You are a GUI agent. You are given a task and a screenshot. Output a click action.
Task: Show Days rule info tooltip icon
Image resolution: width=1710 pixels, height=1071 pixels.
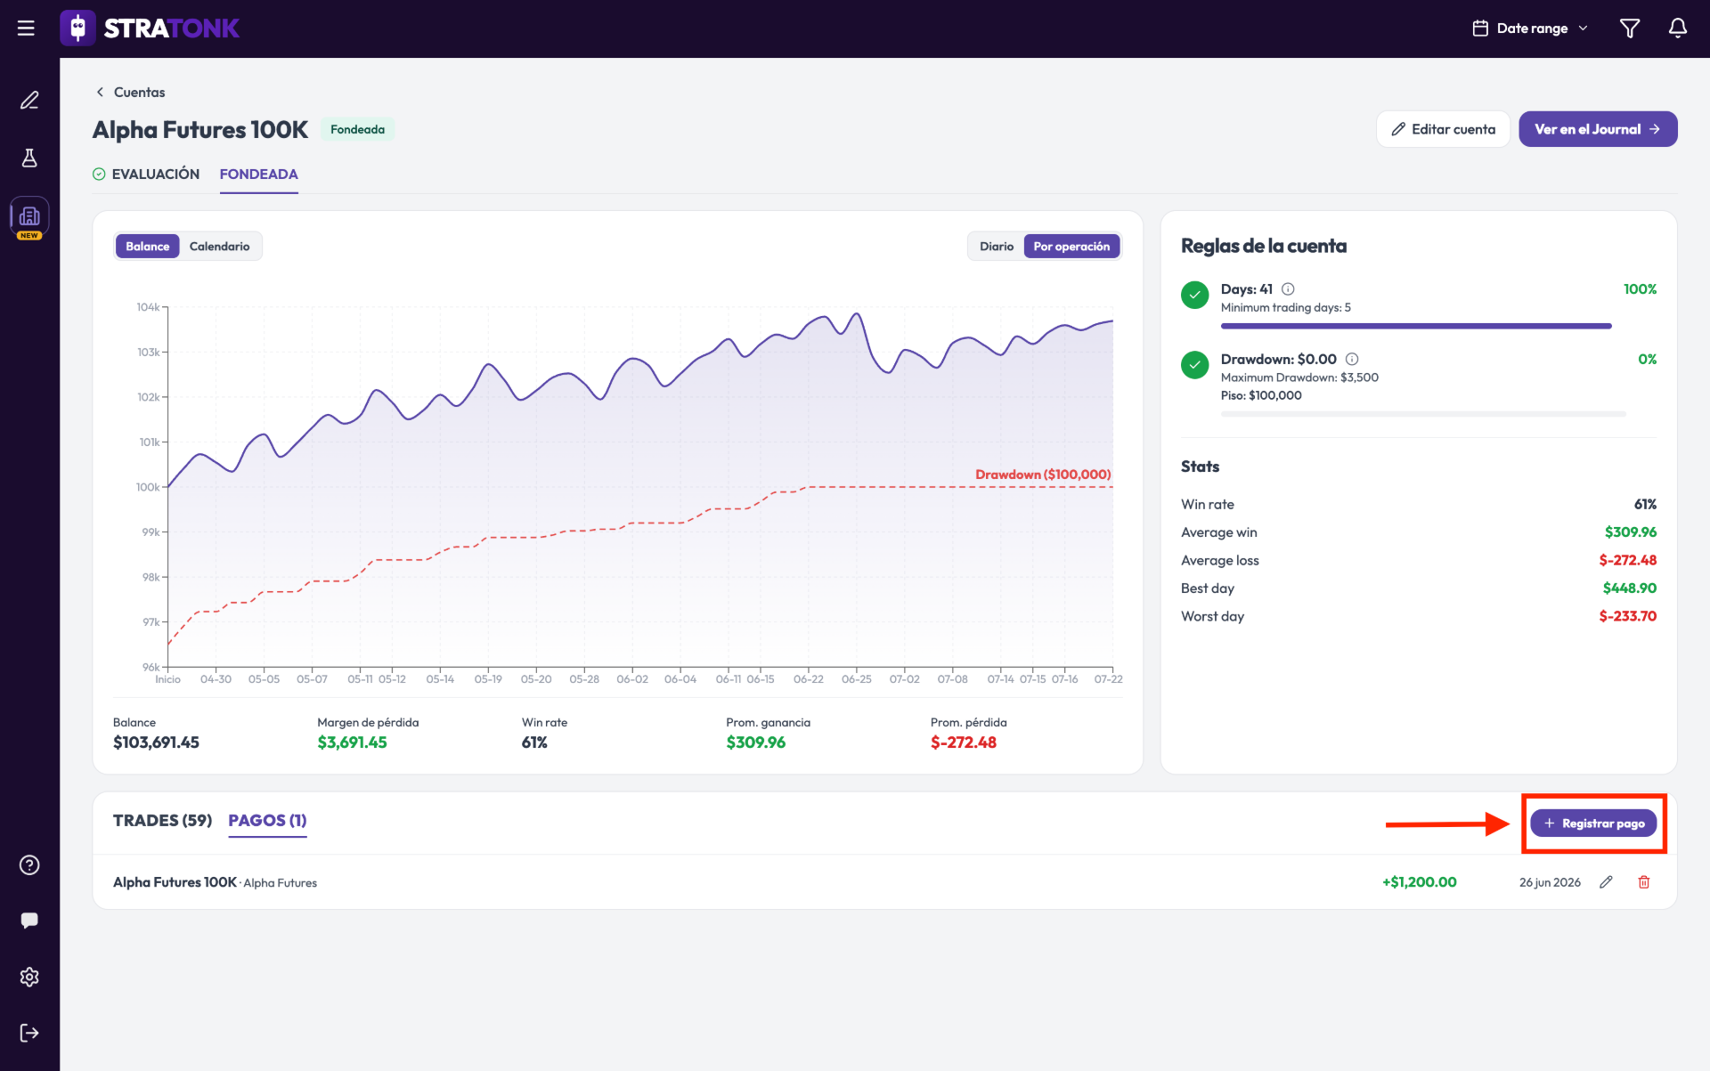[1288, 289]
